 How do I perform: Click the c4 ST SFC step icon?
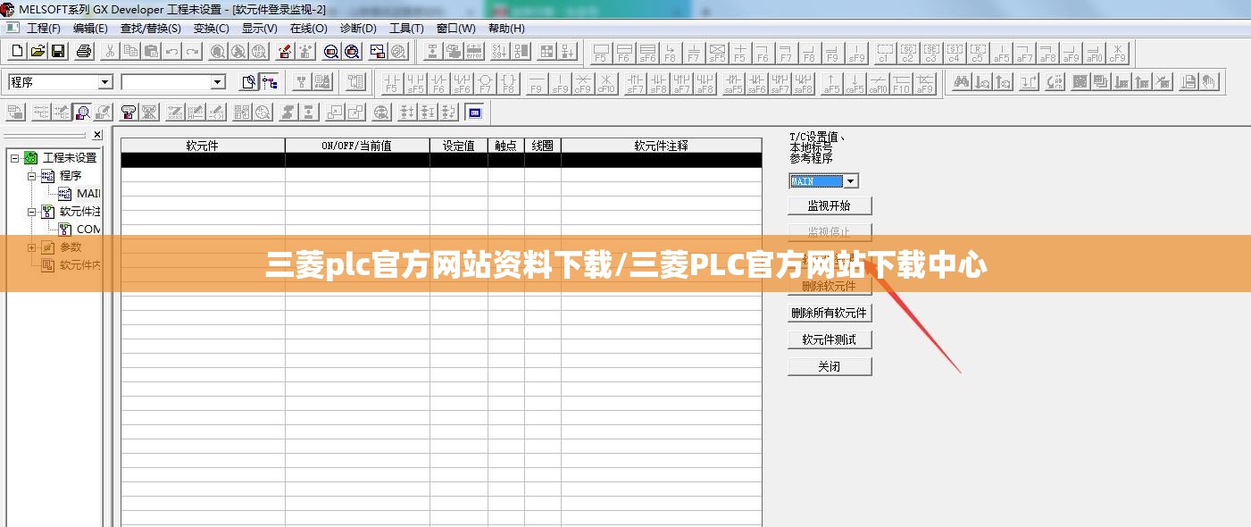[954, 53]
